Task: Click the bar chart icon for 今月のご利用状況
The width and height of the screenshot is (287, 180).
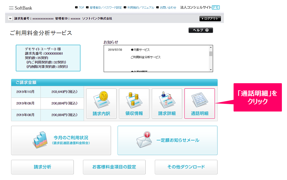Action: coord(40,140)
